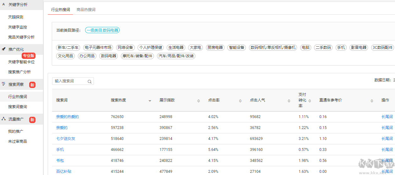Click the search magnifier icon
Viewport: 395px width, 175px height.
[89, 81]
